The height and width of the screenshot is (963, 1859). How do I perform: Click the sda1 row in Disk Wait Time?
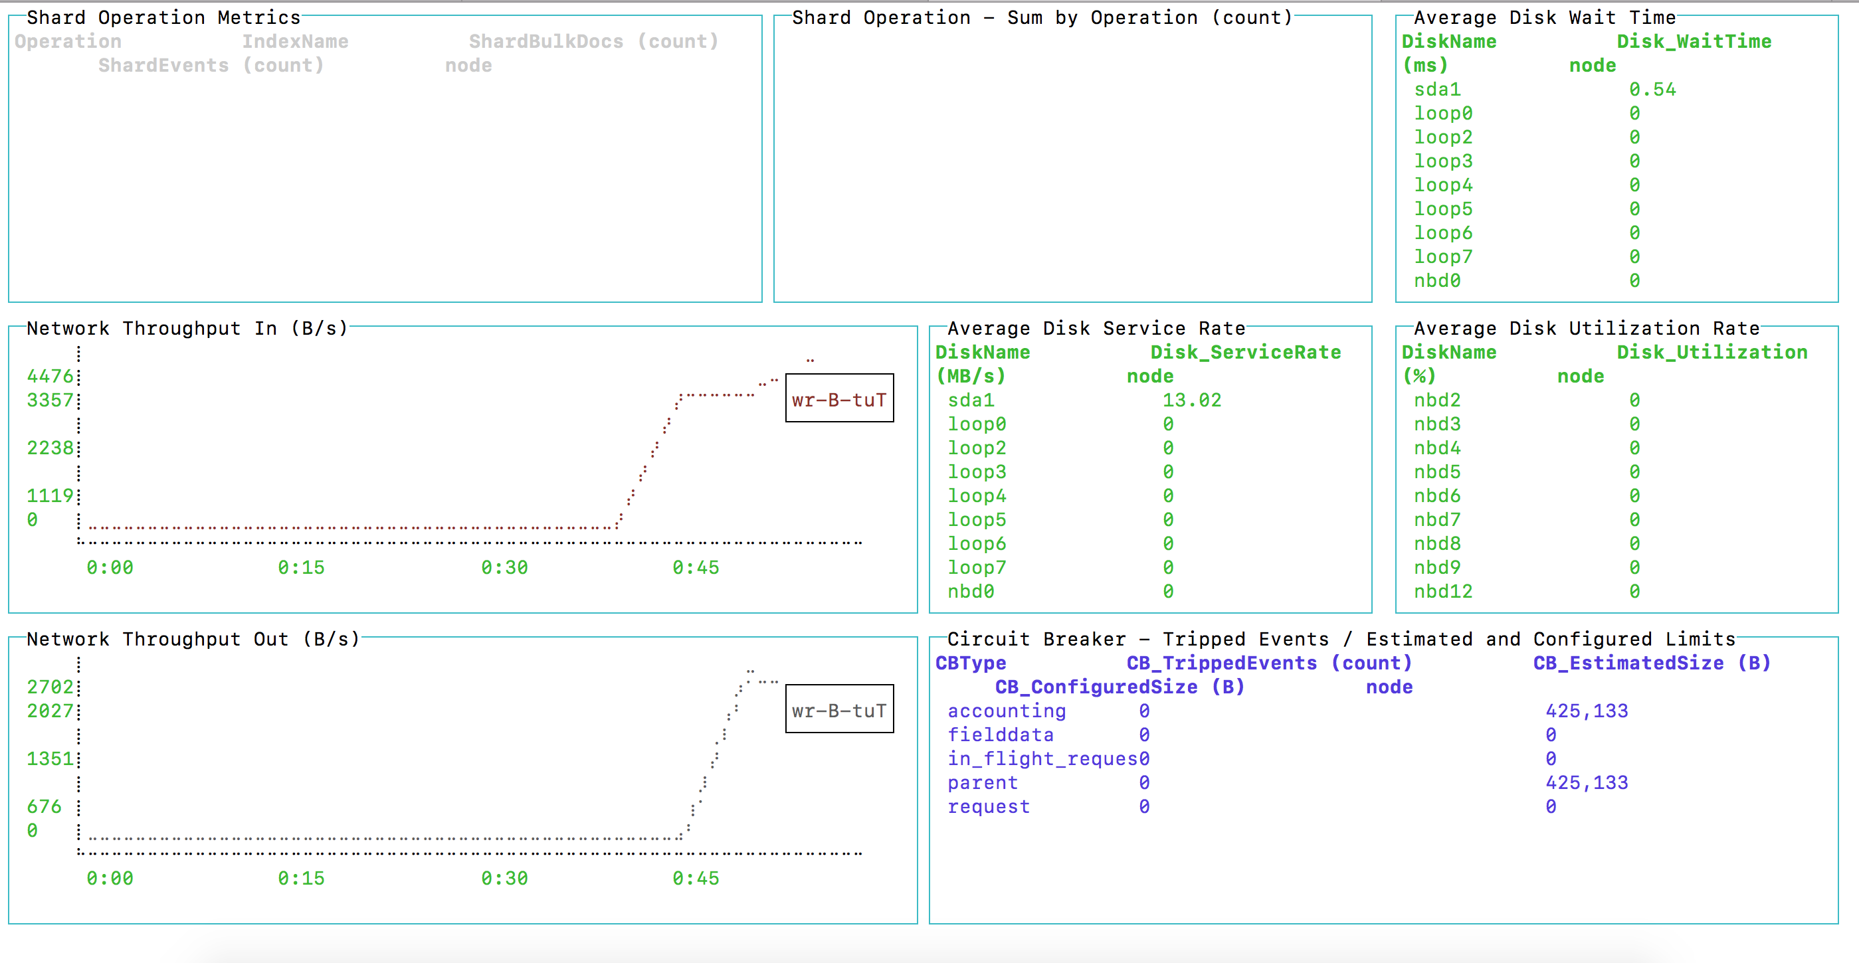coord(1437,90)
